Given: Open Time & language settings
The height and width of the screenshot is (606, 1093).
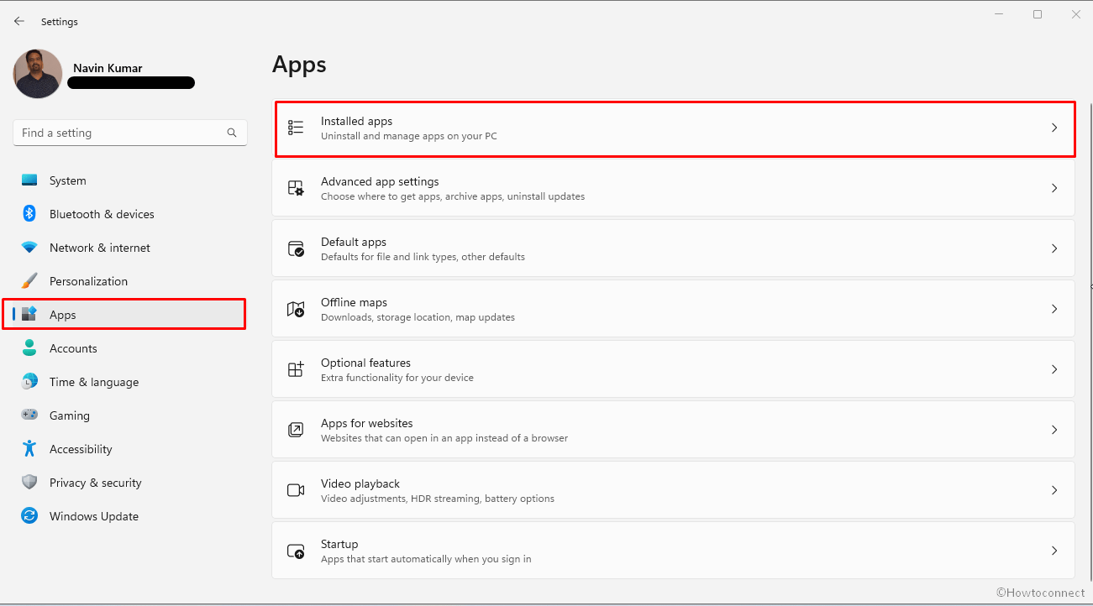Looking at the screenshot, I should tap(130, 382).
